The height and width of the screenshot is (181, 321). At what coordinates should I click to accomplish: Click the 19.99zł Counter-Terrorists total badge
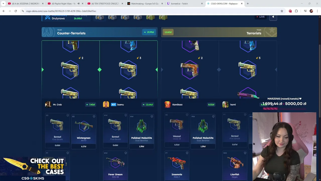pyautogui.click(x=149, y=32)
